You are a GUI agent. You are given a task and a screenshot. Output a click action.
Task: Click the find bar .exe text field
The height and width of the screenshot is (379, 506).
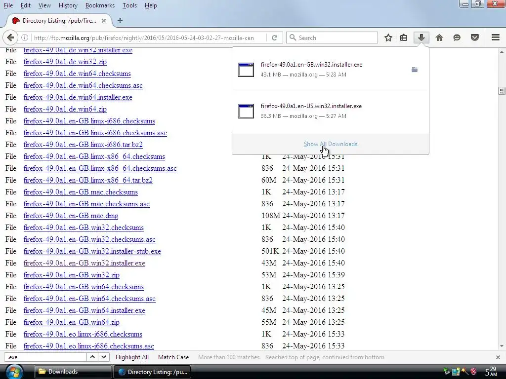[x=45, y=357]
